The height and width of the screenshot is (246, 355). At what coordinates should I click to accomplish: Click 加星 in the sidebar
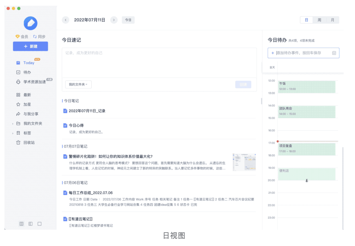point(27,104)
